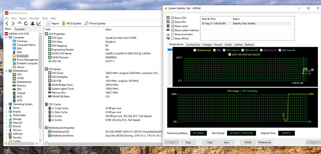This screenshot has height=154, width=321.
Task: Click the DirectX icon in tree
Action: [10, 126]
